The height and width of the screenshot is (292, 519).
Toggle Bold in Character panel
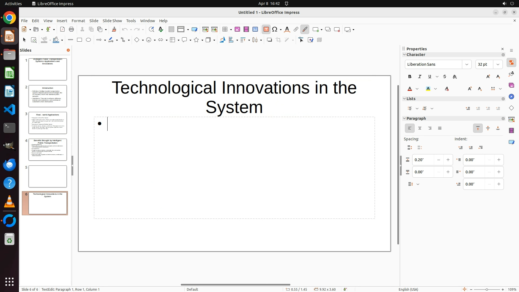pyautogui.click(x=410, y=77)
